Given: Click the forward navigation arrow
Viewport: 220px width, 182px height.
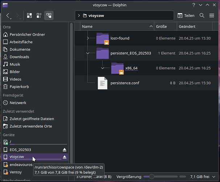Looking at the screenshot, I should tap(17, 16).
